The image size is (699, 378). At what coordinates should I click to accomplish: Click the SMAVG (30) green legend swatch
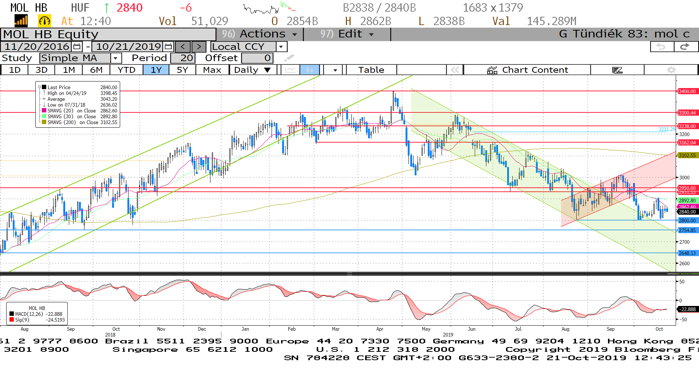coord(44,116)
